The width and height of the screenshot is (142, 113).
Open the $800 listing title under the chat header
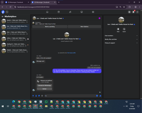point(45,24)
